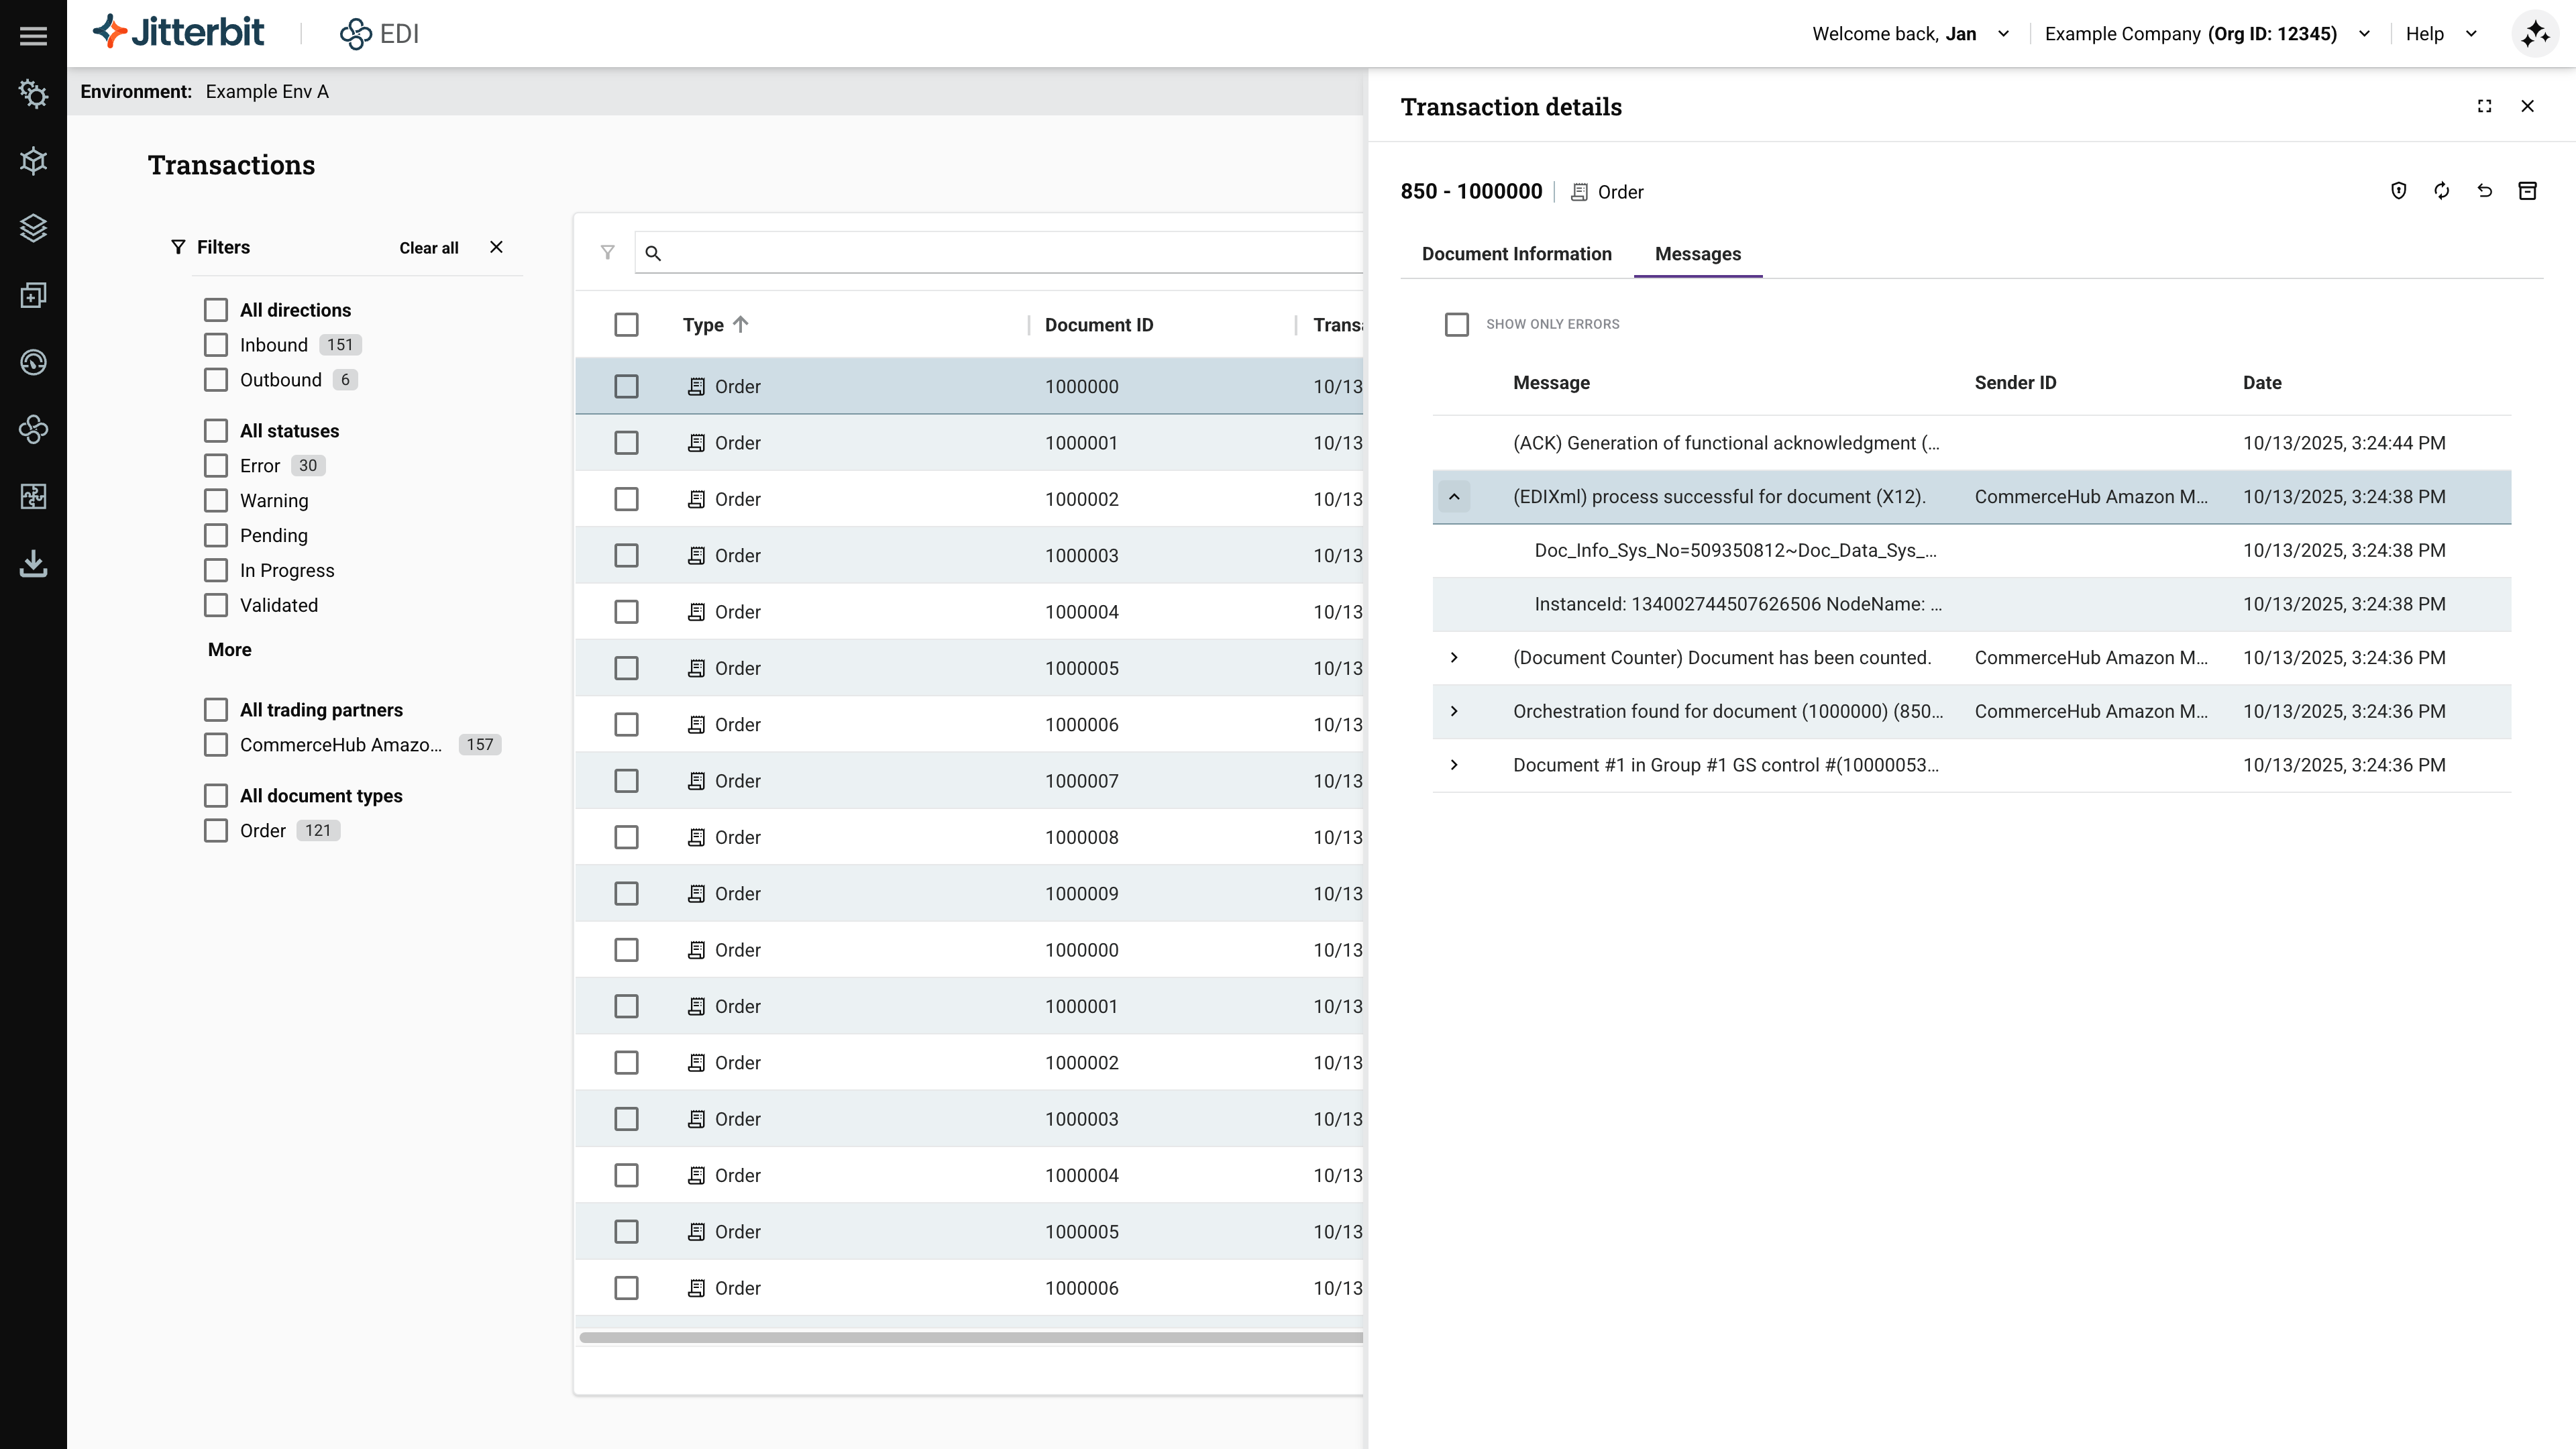This screenshot has height=1449, width=2576.
Task: Expand the Document Counter message row
Action: 1454,658
